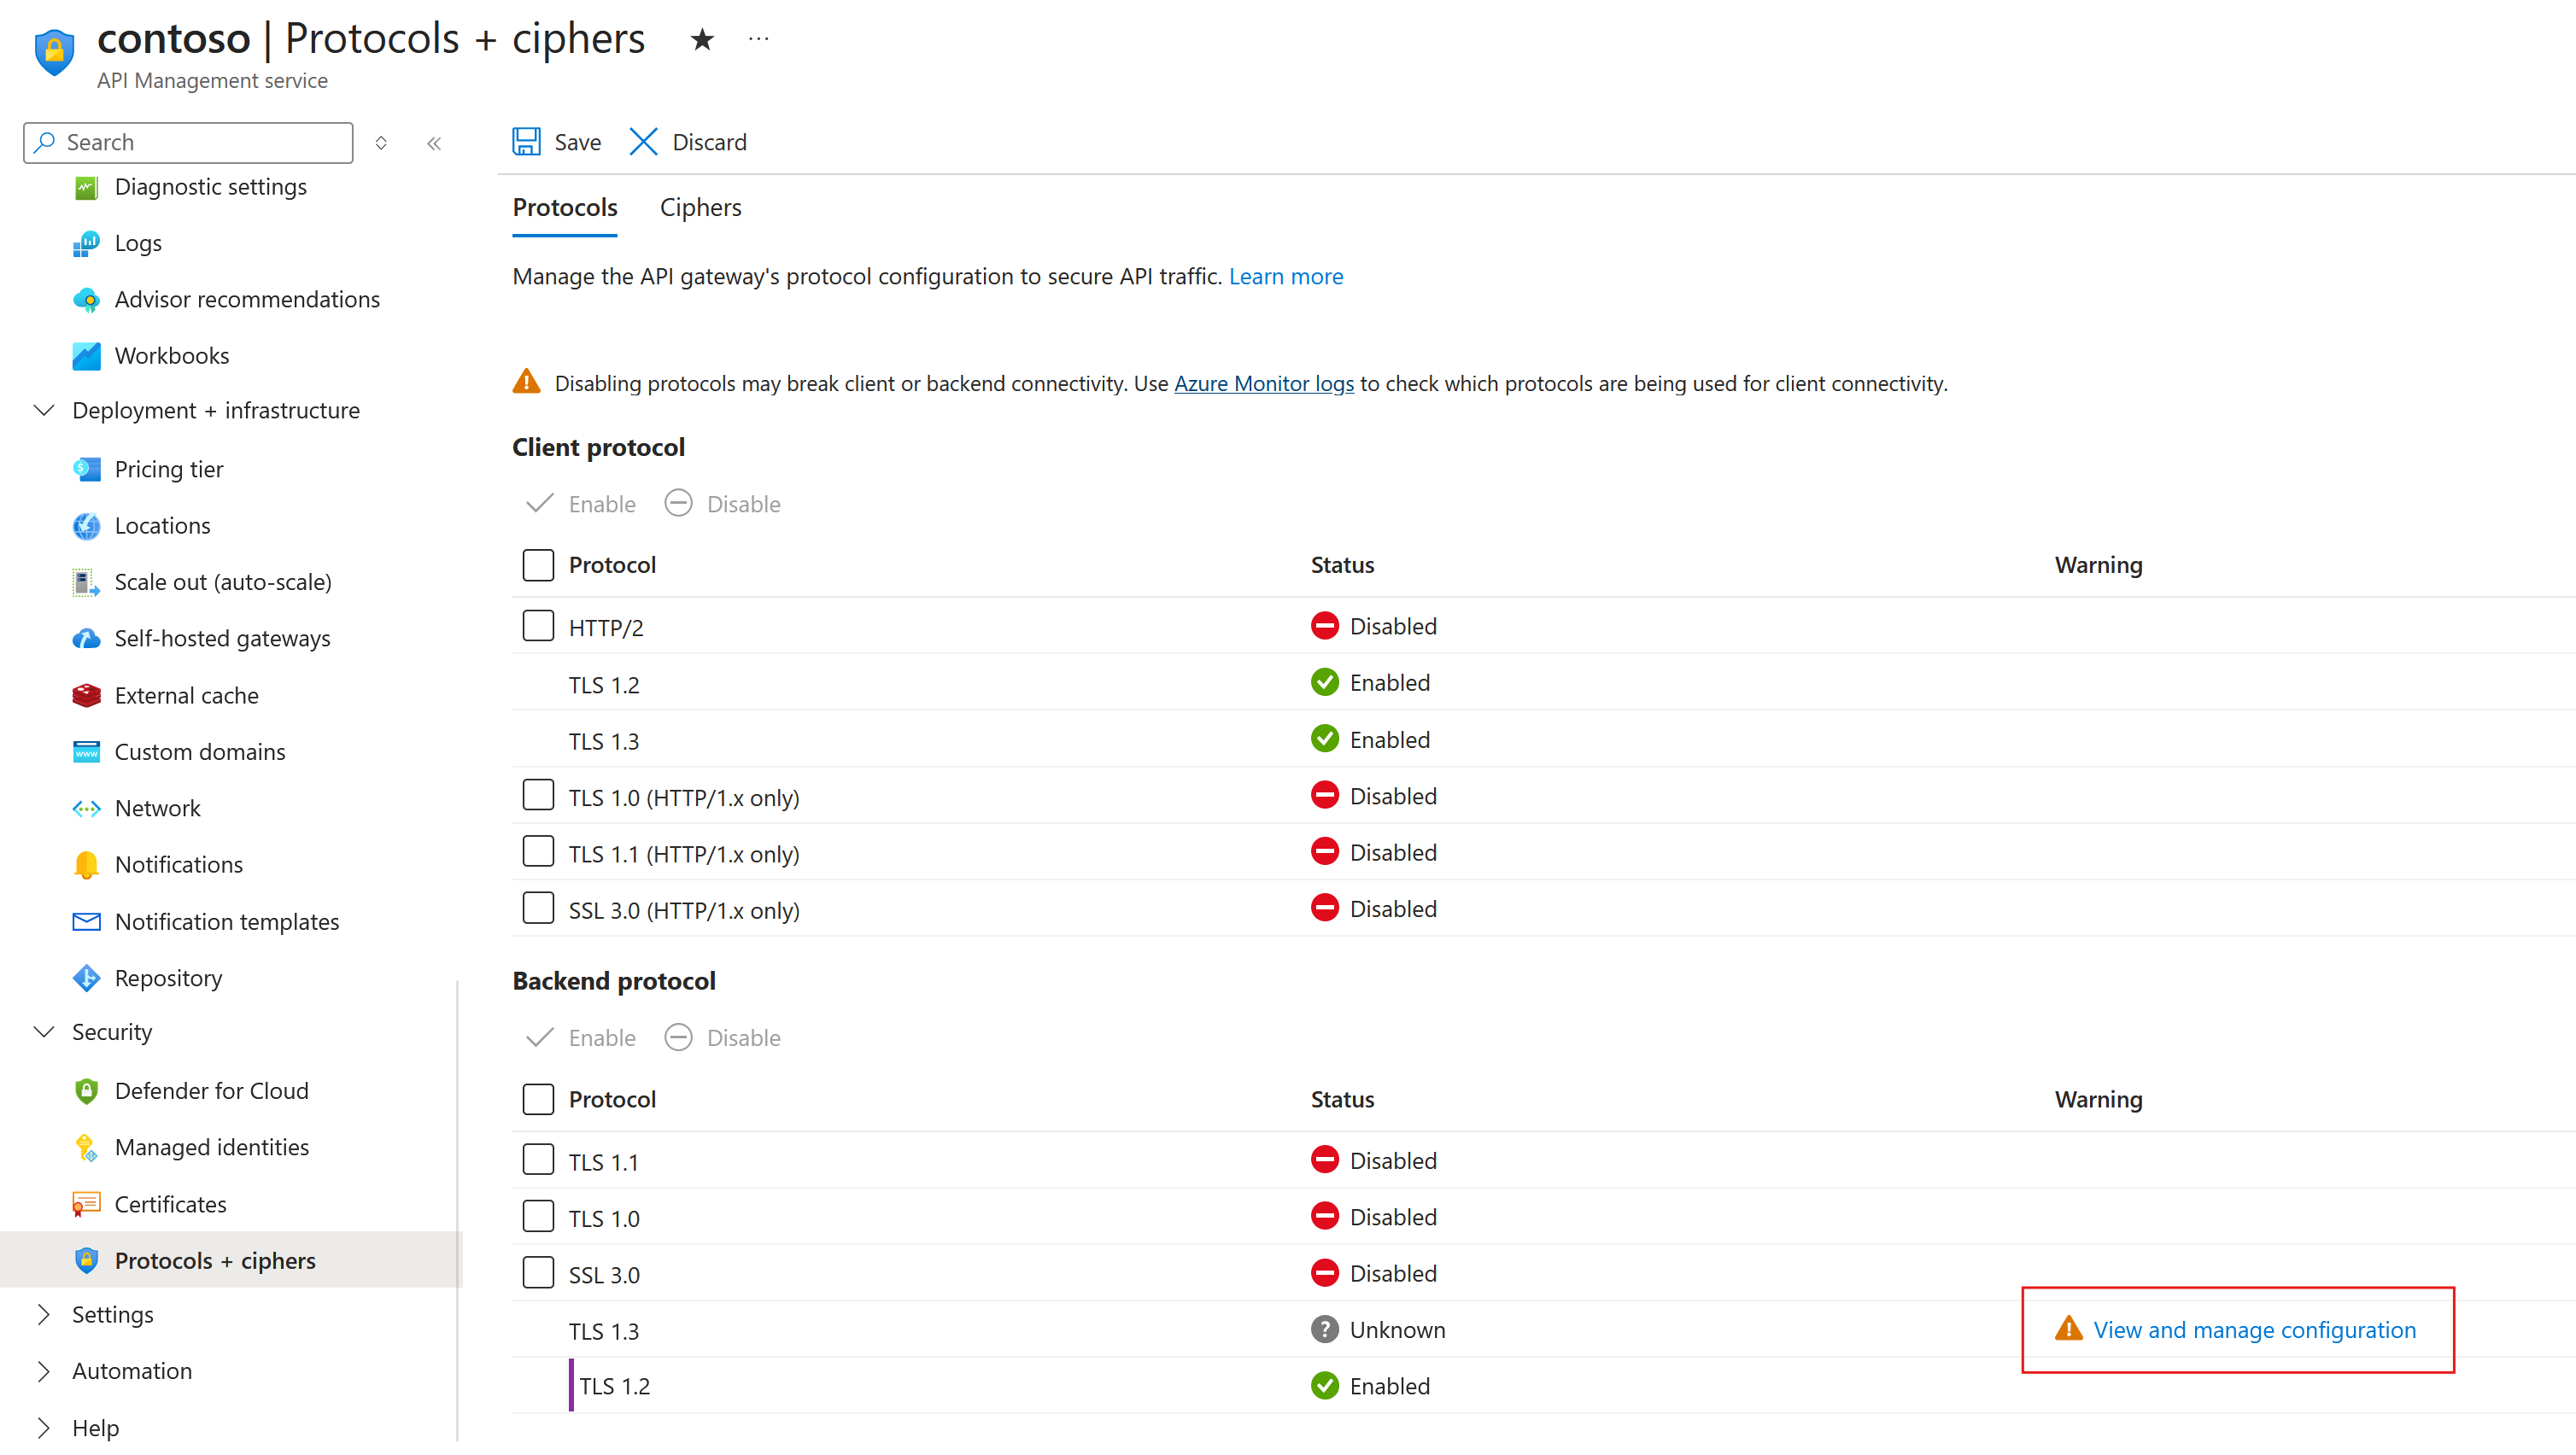Click the Save button
This screenshot has width=2576, height=1455.
tap(556, 142)
